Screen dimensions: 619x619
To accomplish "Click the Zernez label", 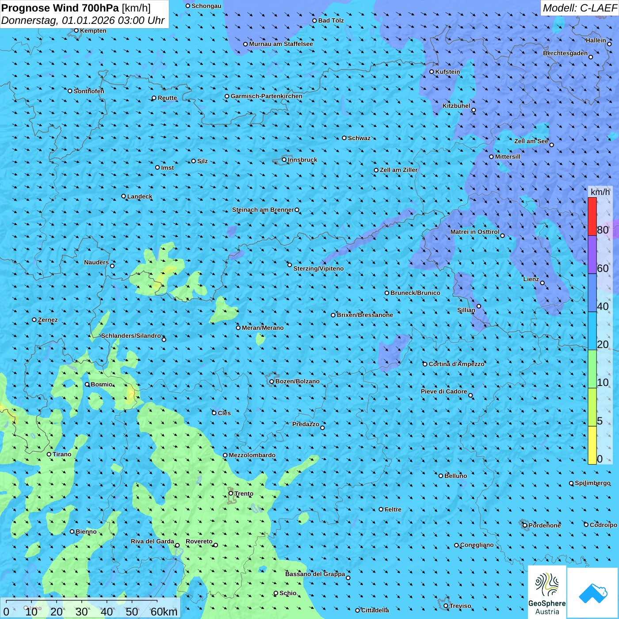I will click(48, 320).
